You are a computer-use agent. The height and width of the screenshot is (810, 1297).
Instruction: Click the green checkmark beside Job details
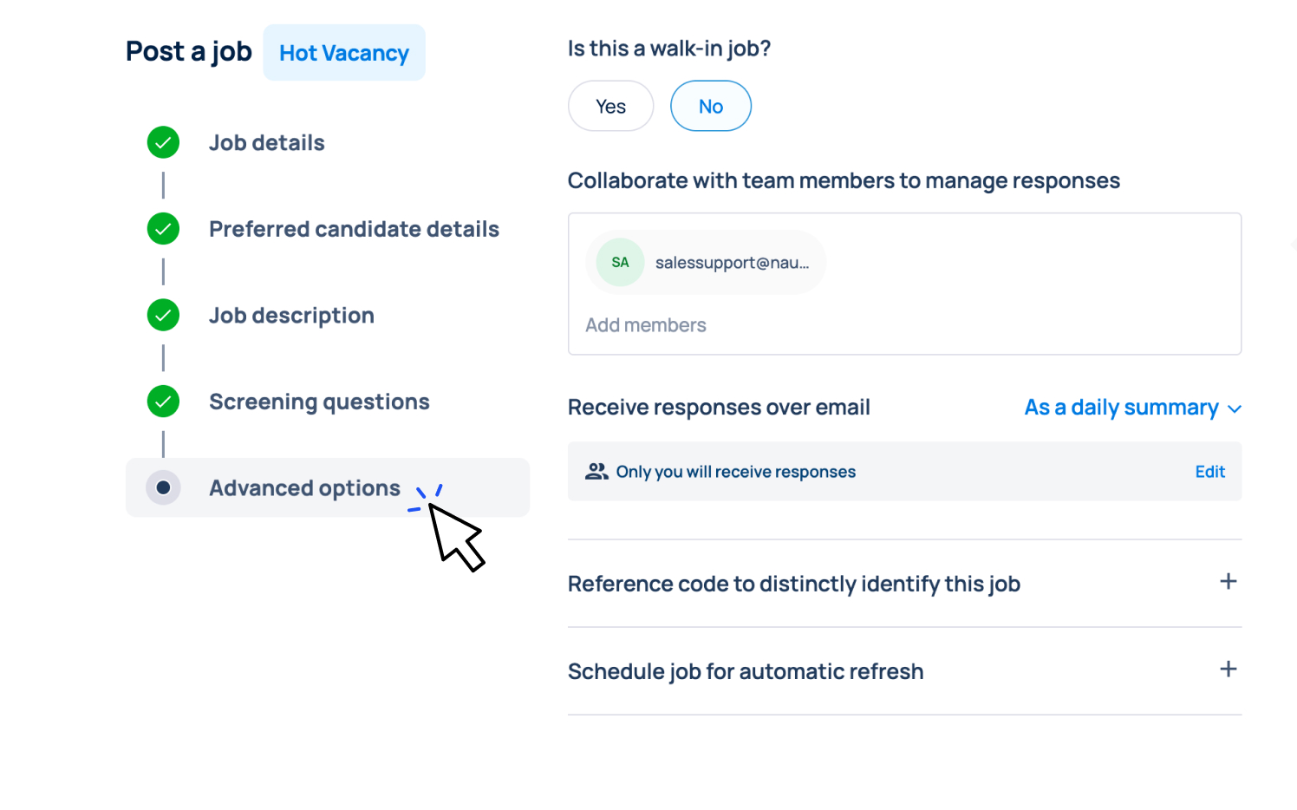[x=163, y=142]
